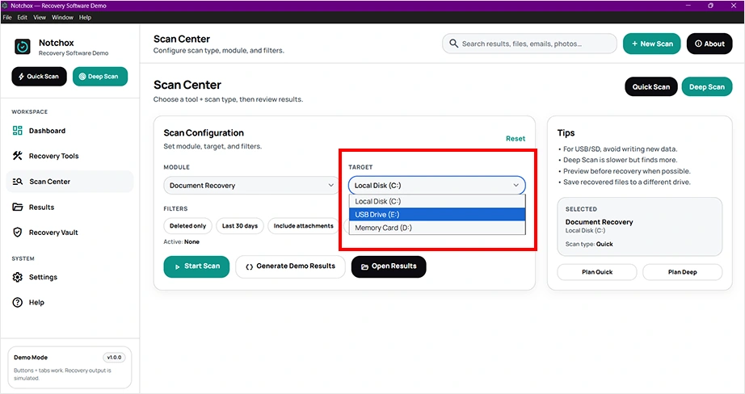Restore the window using title bar button
Image resolution: width=745 pixels, height=394 pixels.
click(x=711, y=6)
